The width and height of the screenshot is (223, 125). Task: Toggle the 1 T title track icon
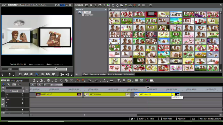click(x=22, y=110)
